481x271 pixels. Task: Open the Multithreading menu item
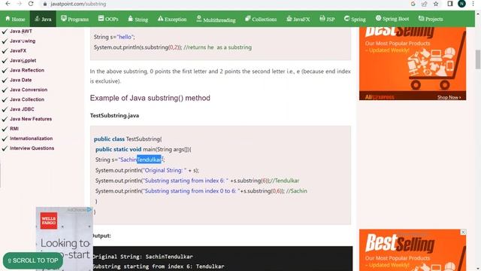click(x=216, y=20)
